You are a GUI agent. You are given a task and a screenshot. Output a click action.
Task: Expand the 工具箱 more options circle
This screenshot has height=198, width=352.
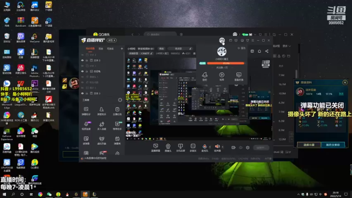[120, 100]
